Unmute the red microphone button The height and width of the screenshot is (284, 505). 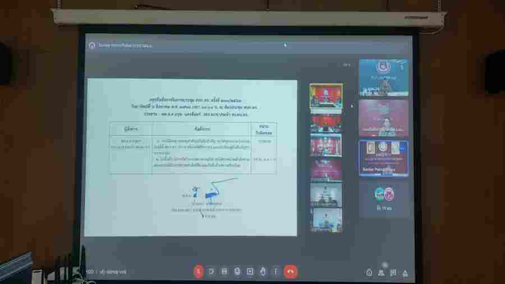(198, 272)
